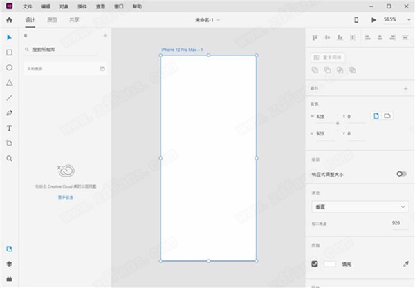Click the plus icon in Libraries panel
Viewport: 415px width, 288px height.
point(105,35)
